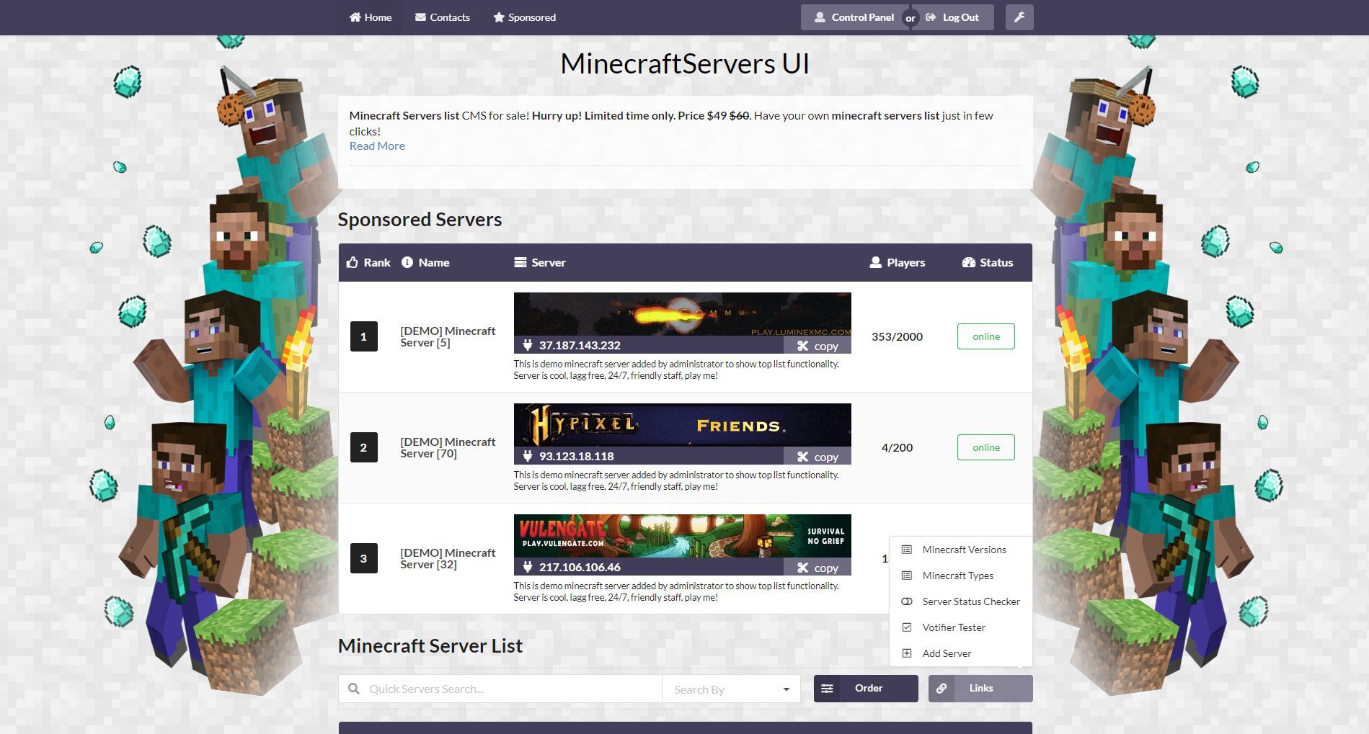This screenshot has height=734, width=1369.
Task: Click plug icon beside 37.187.143.232
Action: (x=527, y=345)
